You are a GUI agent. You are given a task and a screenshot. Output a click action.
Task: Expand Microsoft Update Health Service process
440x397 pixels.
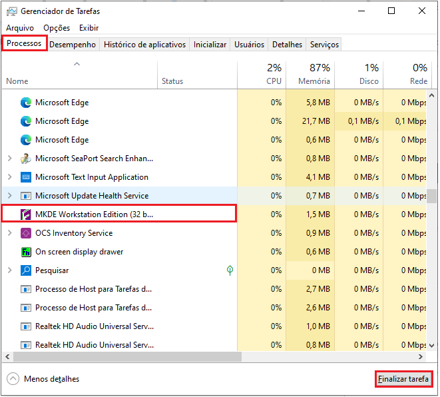[10, 196]
